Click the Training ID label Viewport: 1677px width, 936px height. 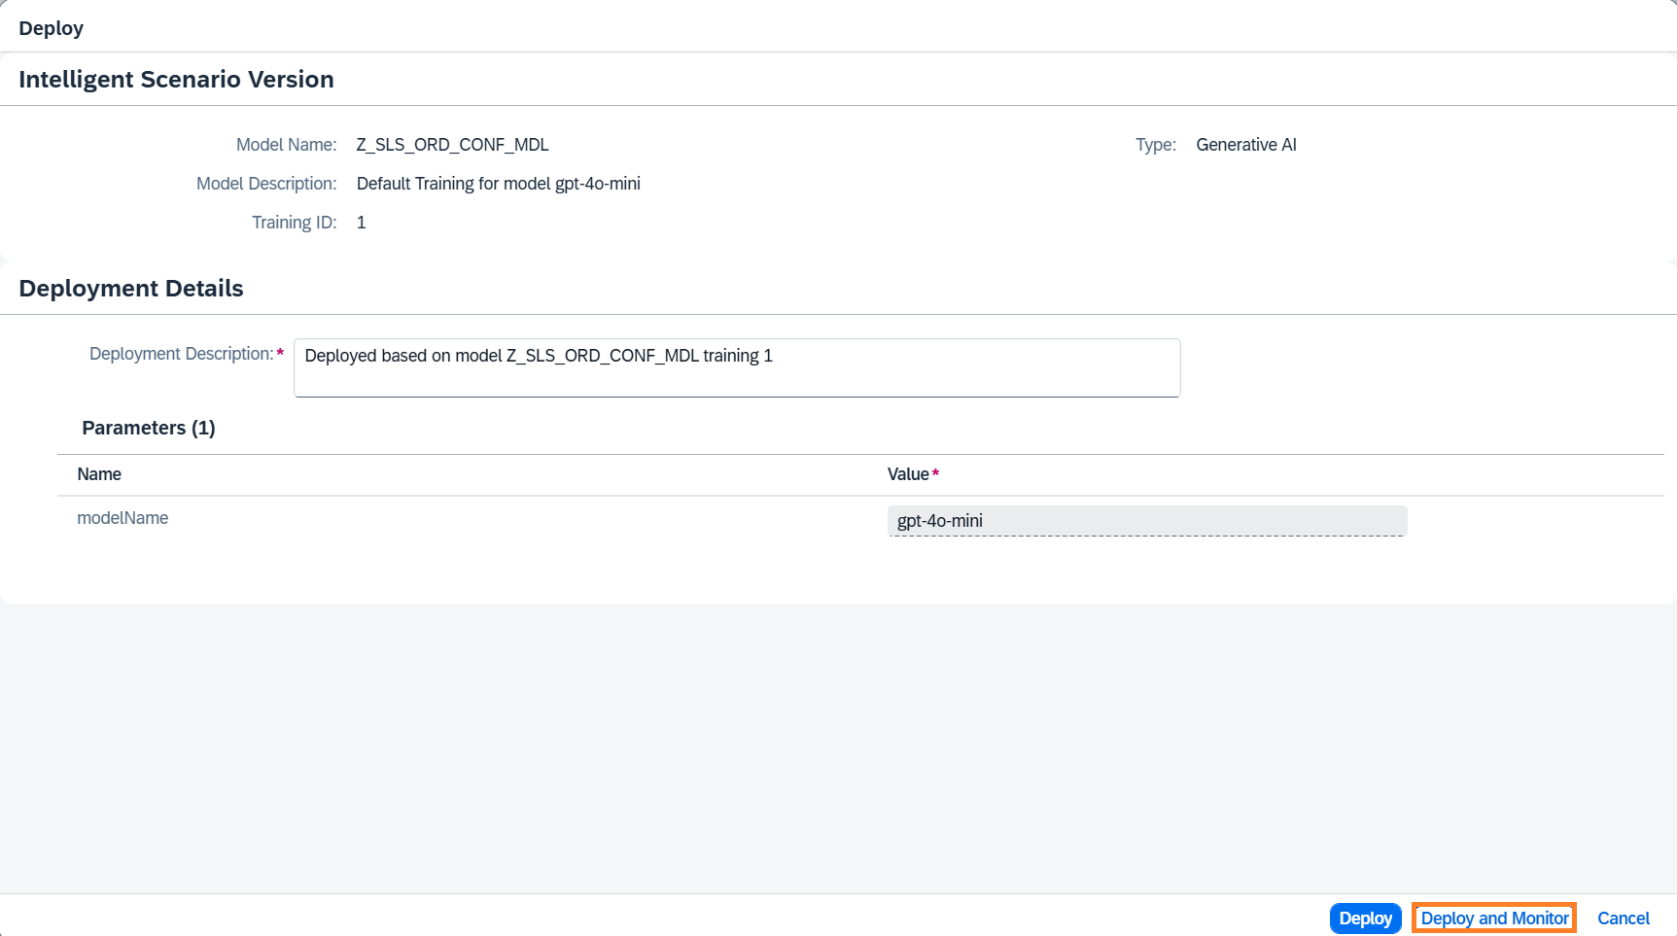(294, 223)
